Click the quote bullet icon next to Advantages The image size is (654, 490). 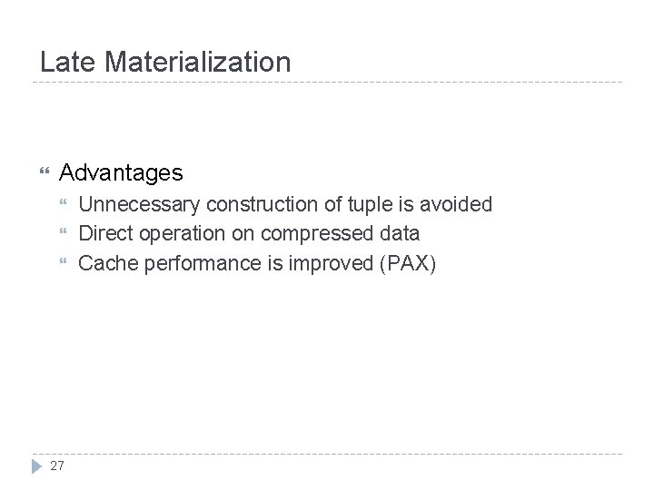pos(45,171)
